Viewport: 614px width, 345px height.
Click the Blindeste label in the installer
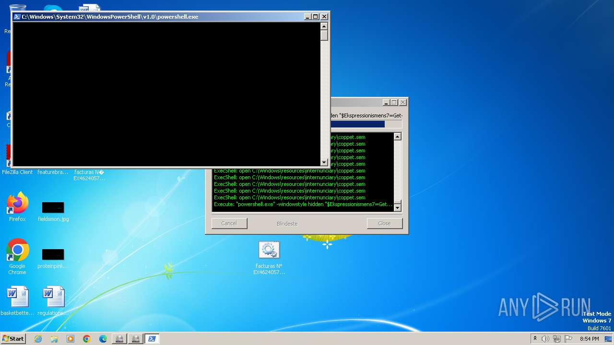coord(287,224)
